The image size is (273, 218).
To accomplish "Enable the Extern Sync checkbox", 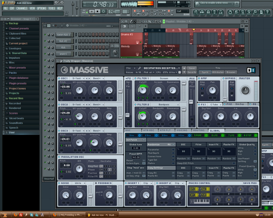I will coord(144,163).
